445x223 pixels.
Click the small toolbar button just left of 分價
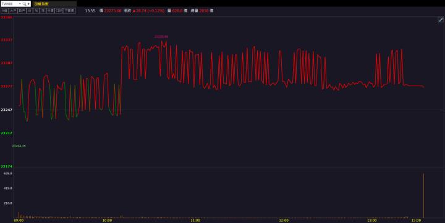(x=43, y=10)
